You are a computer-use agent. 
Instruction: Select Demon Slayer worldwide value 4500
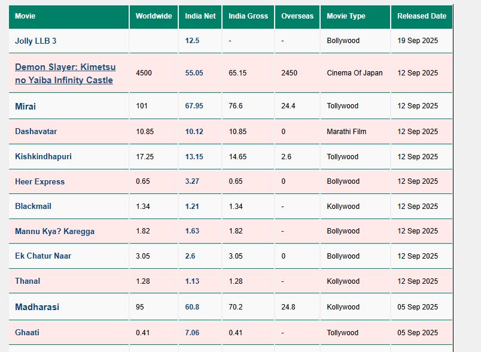click(144, 73)
